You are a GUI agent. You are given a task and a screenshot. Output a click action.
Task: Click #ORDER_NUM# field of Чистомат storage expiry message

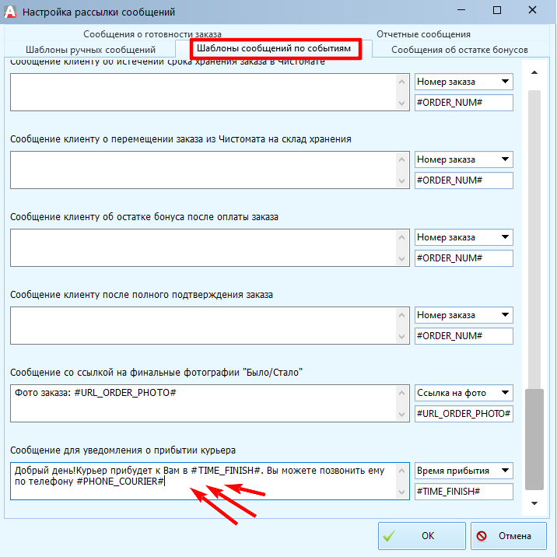coord(464,103)
